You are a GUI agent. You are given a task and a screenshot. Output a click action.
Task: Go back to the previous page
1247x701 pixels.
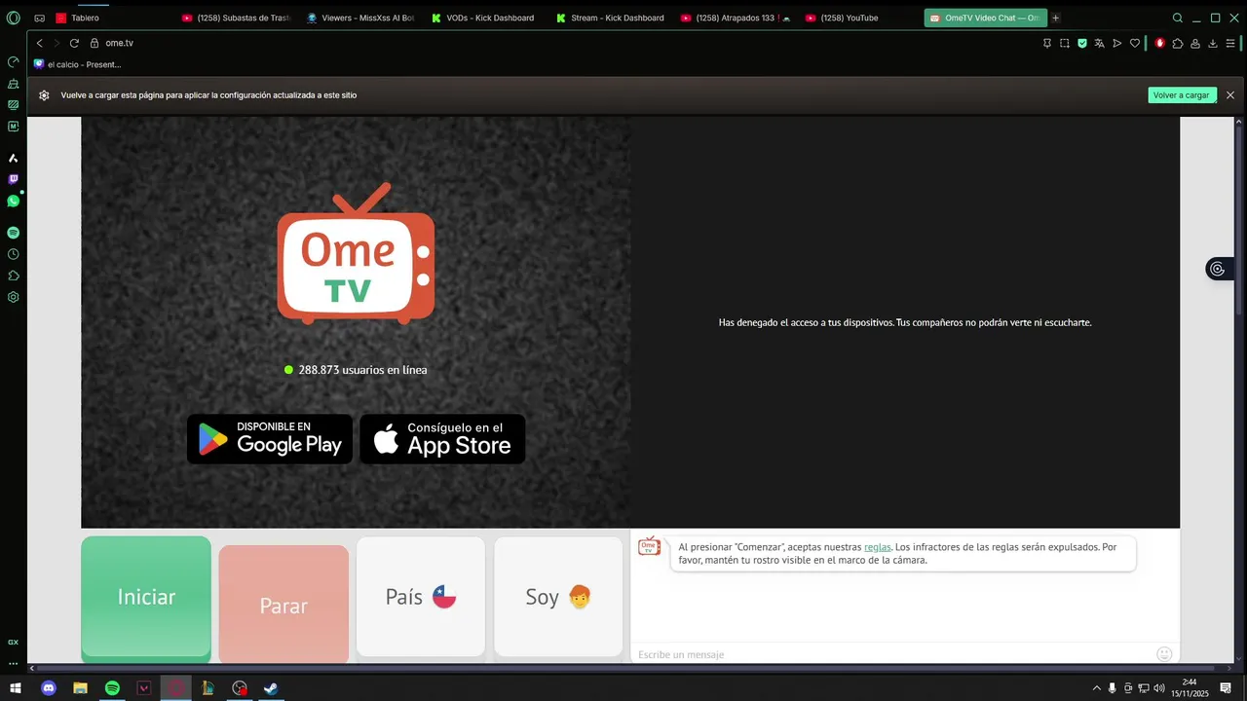coord(40,43)
